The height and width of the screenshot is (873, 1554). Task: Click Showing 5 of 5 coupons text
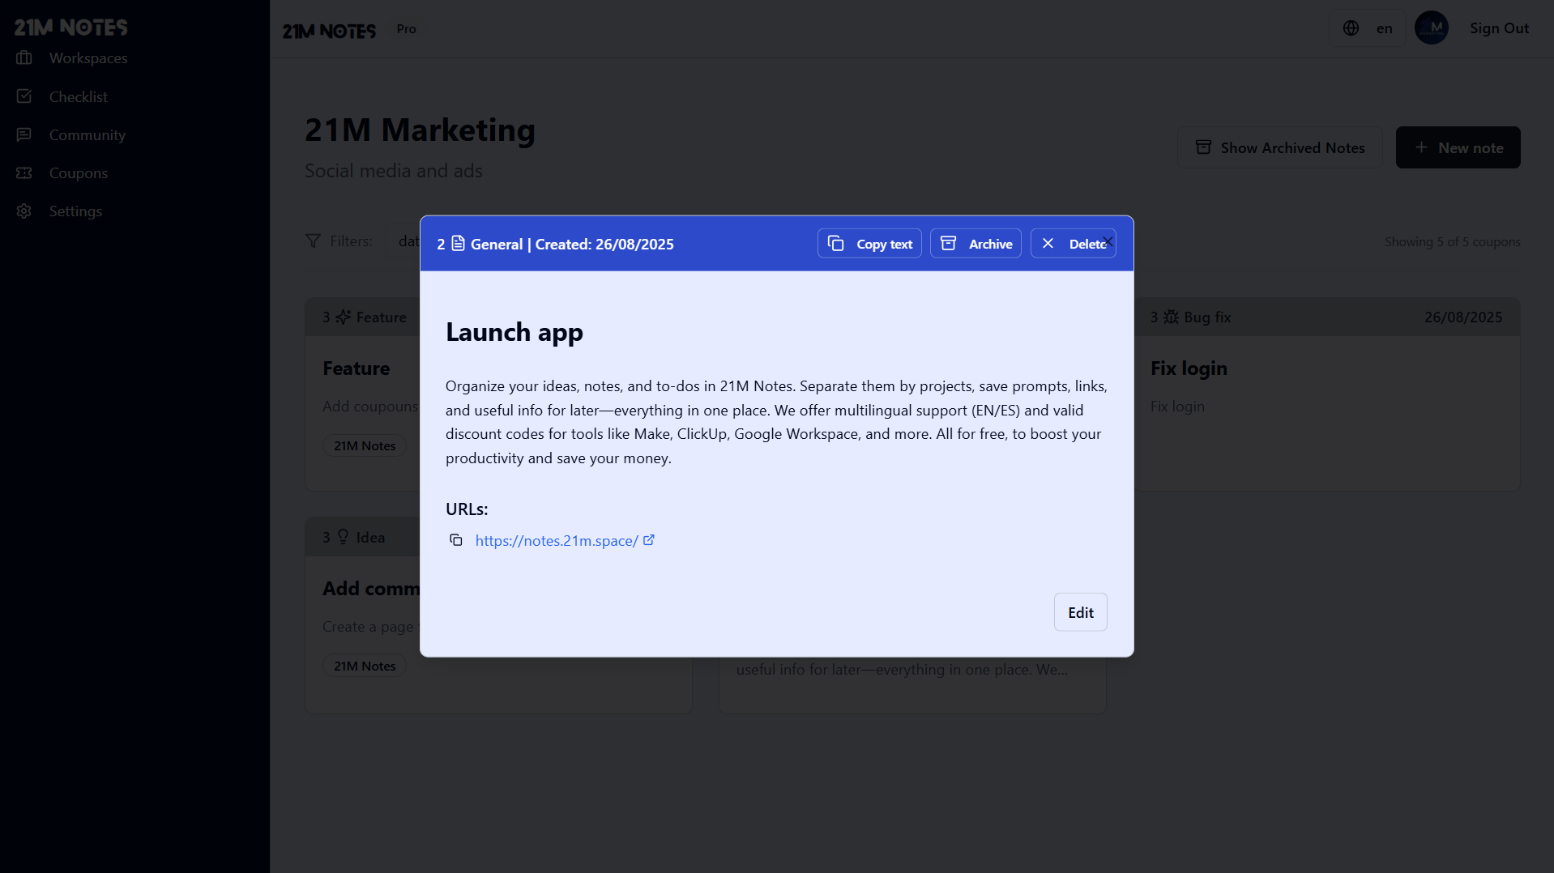pyautogui.click(x=1452, y=241)
